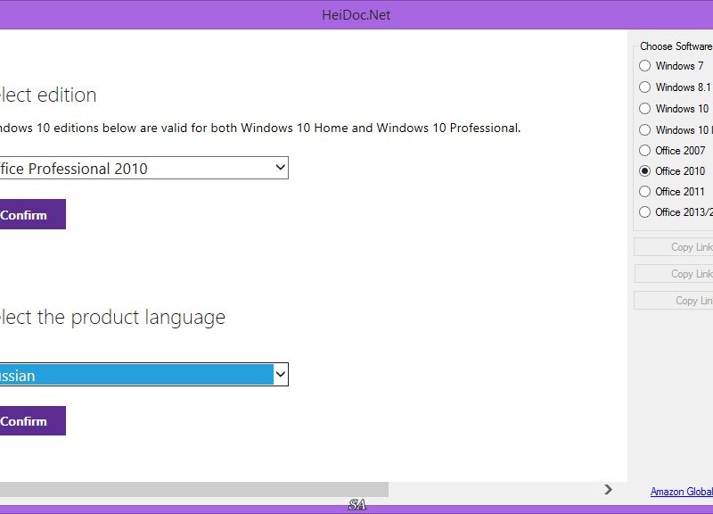Click the topmost Copy Link button

click(674, 247)
